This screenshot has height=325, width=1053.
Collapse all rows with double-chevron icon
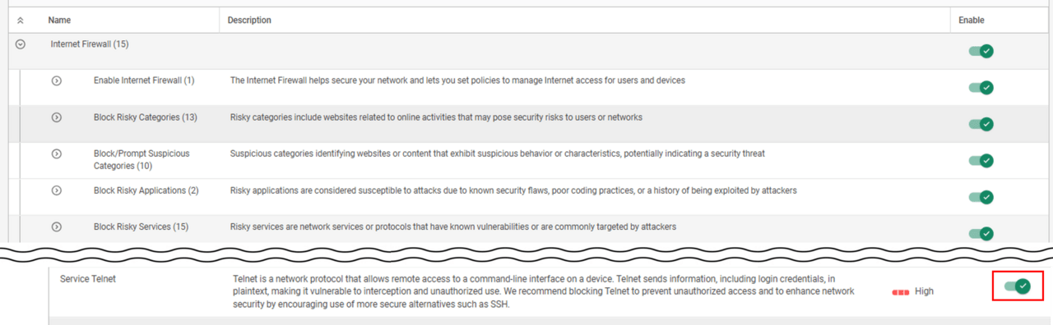[21, 21]
